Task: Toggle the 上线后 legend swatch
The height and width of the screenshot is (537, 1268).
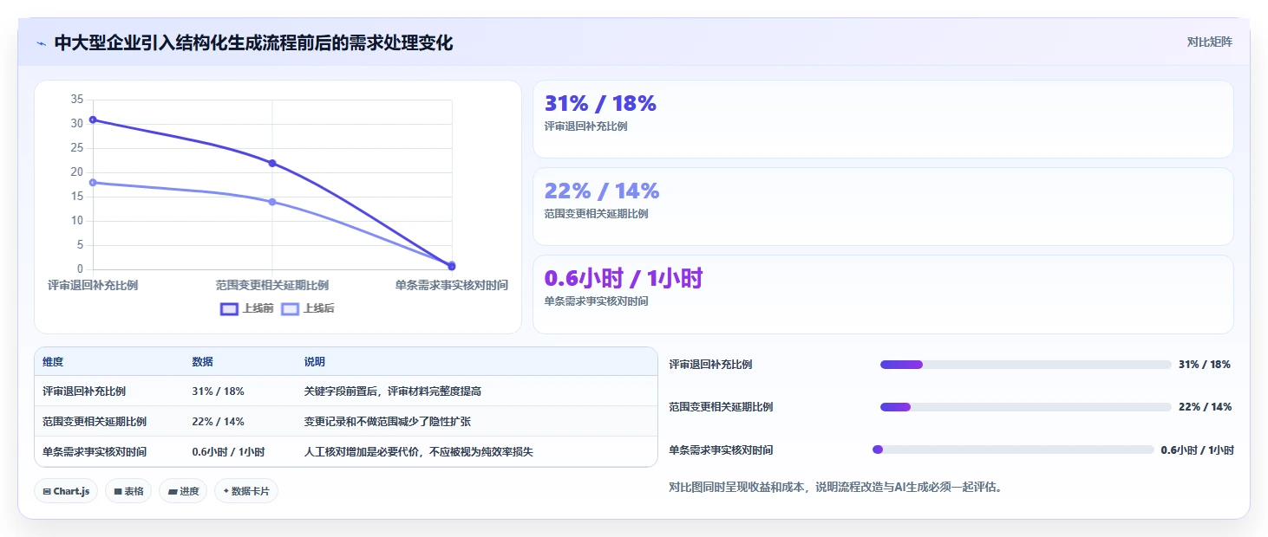Action: (291, 308)
